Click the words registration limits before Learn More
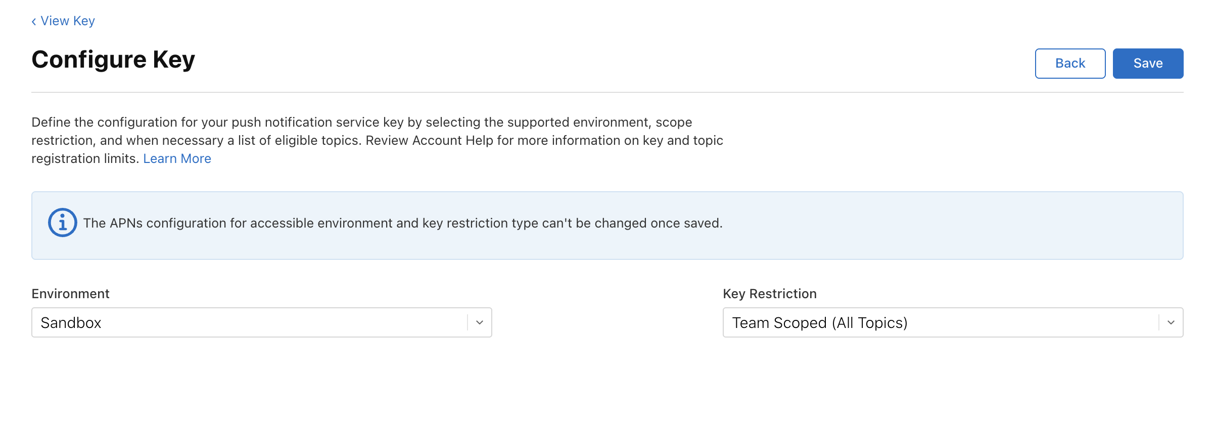1214x444 pixels. [84, 159]
